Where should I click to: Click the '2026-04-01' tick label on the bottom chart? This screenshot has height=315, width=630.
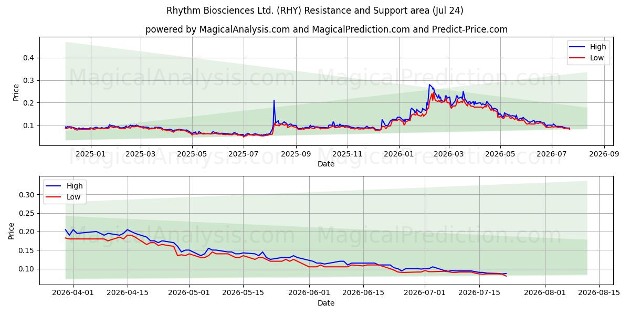(x=73, y=293)
